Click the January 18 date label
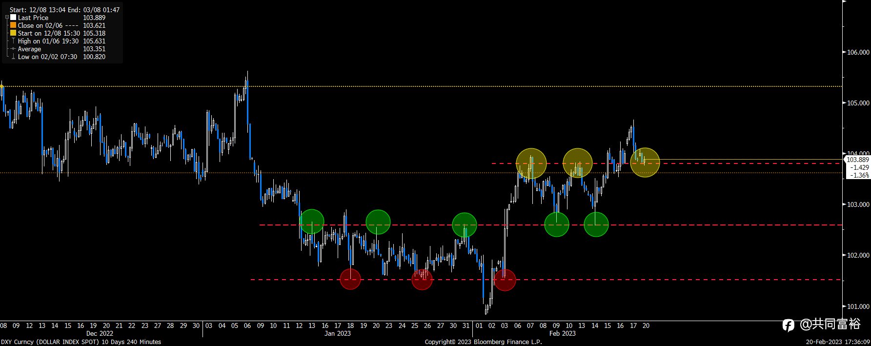The image size is (871, 346). 350,326
